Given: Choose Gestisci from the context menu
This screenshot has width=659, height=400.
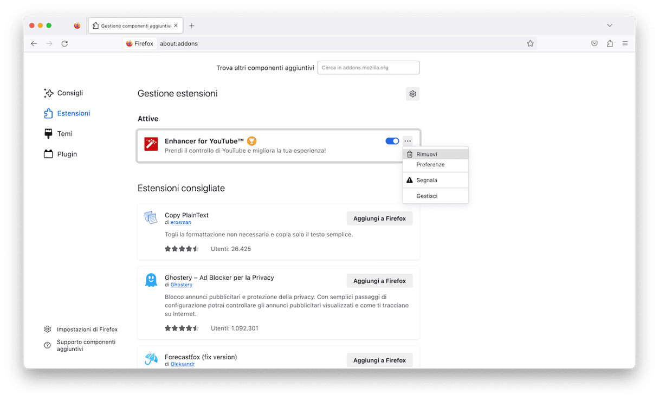Looking at the screenshot, I should point(436,196).
